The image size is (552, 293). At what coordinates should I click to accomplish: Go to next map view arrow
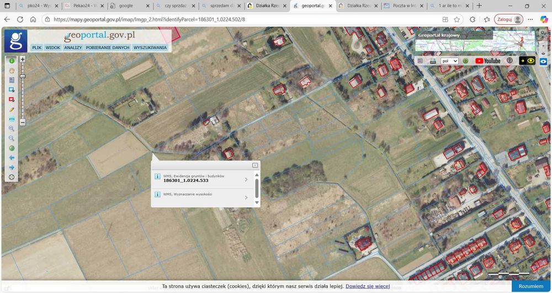pyautogui.click(x=12, y=167)
